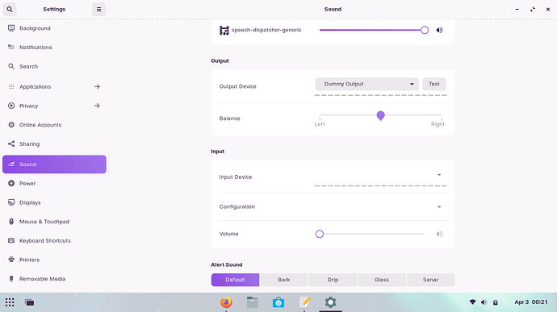The image size is (557, 312).
Task: Open Mouse & Touchpad settings
Action: pyautogui.click(x=54, y=222)
